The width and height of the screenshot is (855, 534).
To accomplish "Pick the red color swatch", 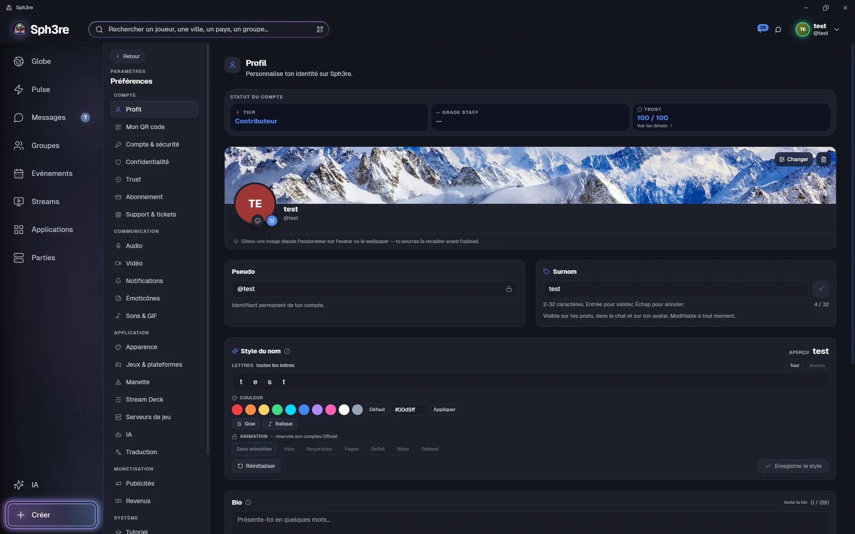I will (x=237, y=410).
